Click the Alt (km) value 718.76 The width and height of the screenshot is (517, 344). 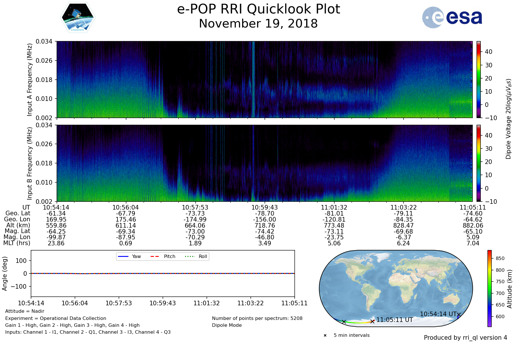coord(265,226)
